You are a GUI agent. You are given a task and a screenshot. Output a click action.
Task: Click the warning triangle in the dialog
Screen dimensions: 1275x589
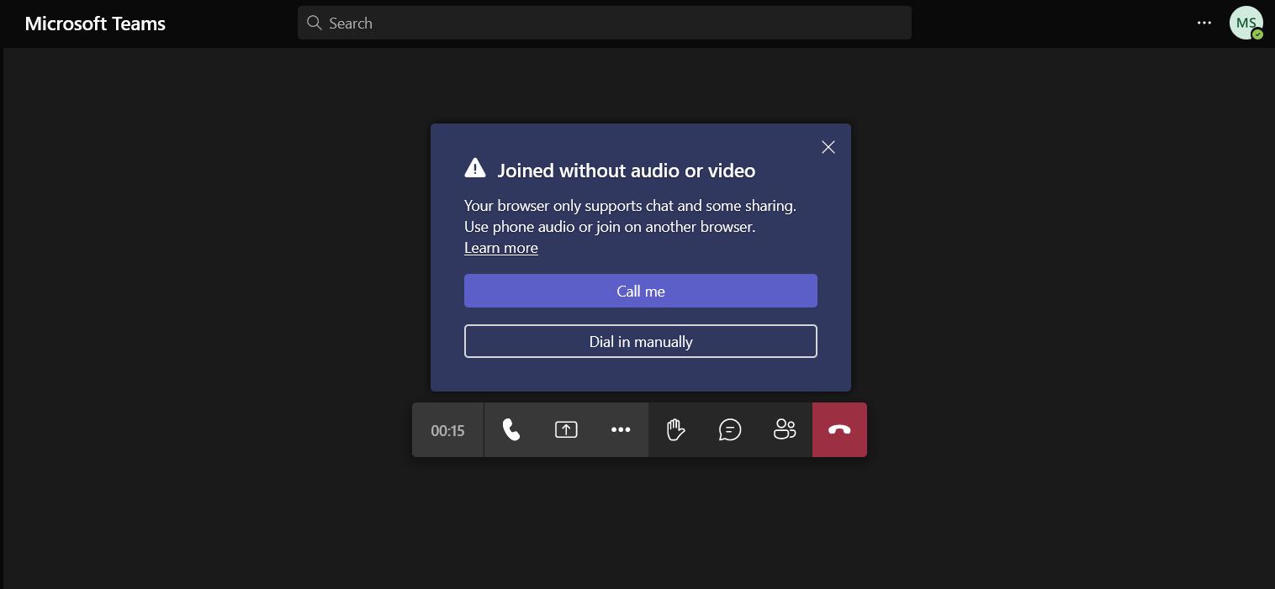coord(475,167)
